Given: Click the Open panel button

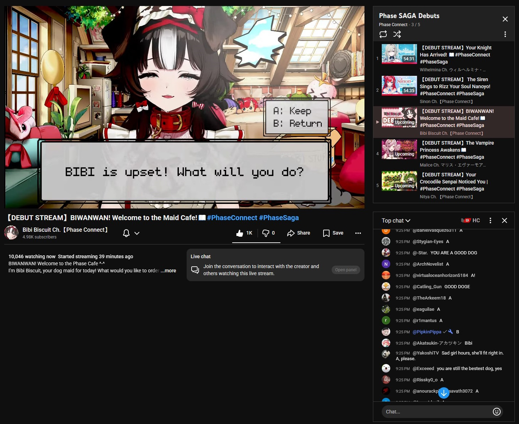Looking at the screenshot, I should point(346,270).
